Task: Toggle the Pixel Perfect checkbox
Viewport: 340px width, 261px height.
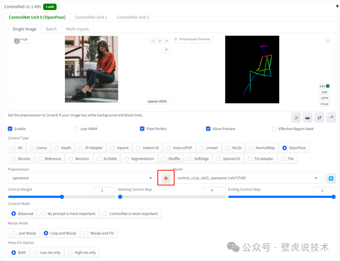Action: coord(142,129)
